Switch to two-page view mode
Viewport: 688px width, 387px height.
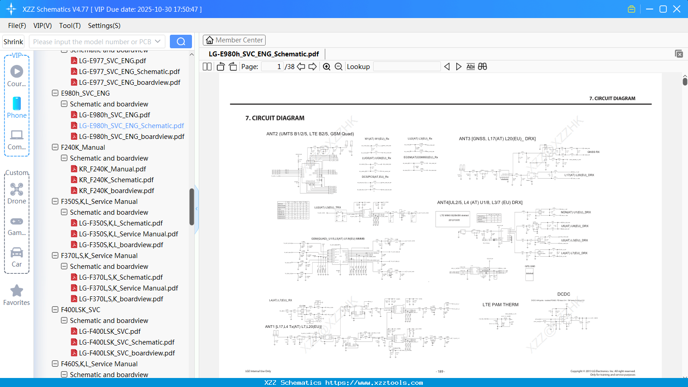206,66
